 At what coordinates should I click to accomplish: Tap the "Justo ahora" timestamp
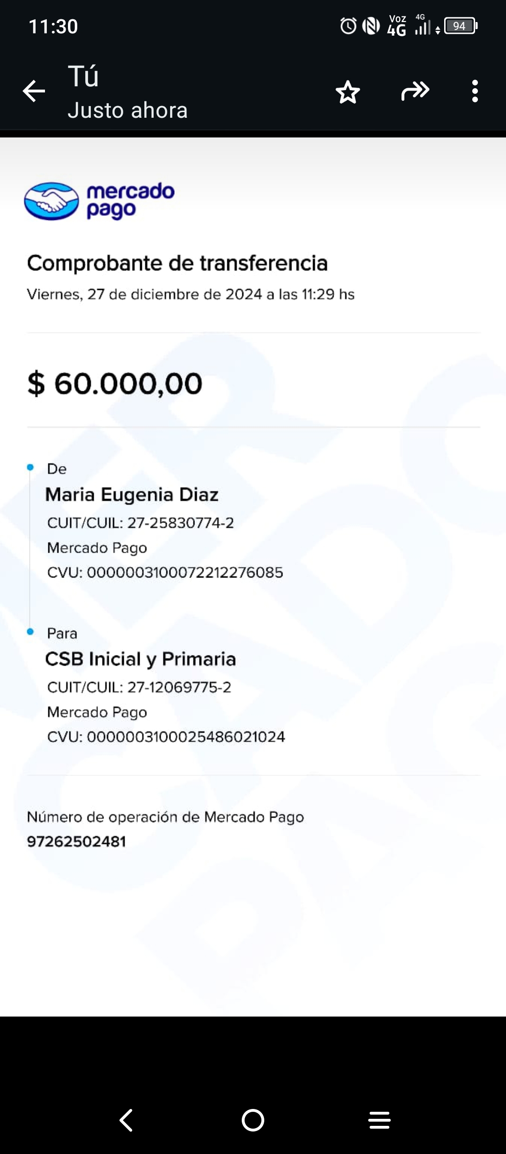tap(127, 111)
